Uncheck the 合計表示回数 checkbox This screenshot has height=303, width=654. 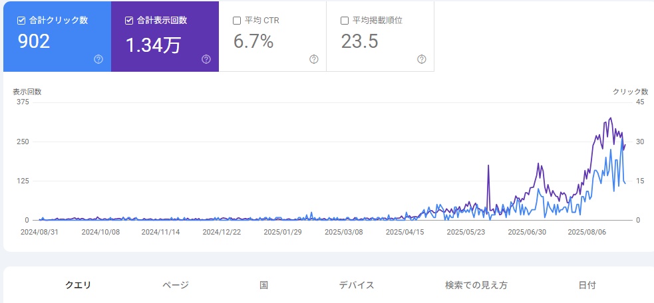click(129, 21)
